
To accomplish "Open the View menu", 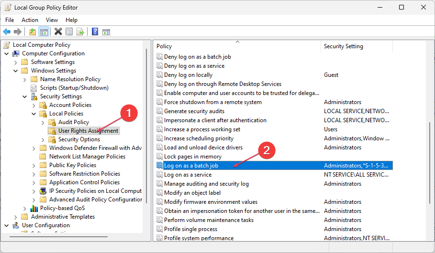I will pos(52,20).
